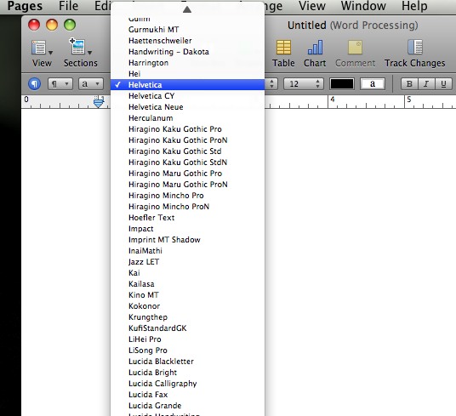Choose Krungthep font

(187, 317)
